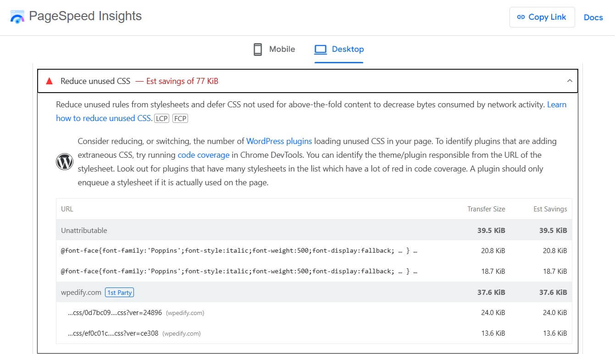Click the Copy Link button
The height and width of the screenshot is (354, 615).
click(542, 17)
